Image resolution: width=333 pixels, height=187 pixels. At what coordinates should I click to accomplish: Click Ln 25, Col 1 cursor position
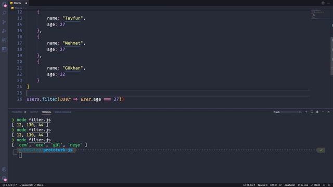(x=249, y=185)
